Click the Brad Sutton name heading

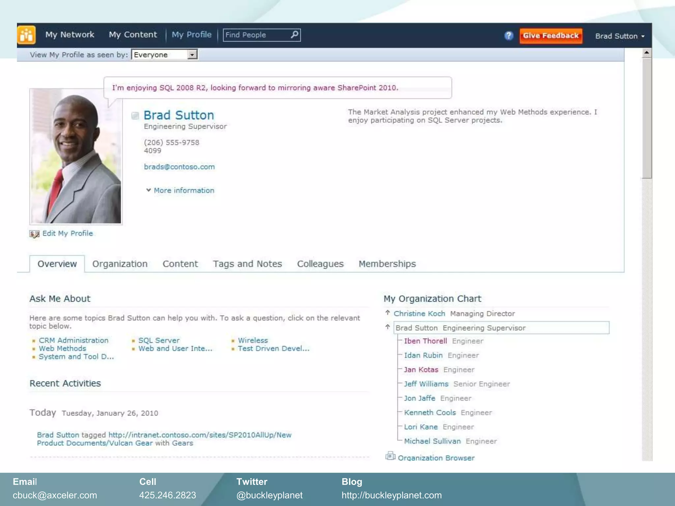pos(179,115)
